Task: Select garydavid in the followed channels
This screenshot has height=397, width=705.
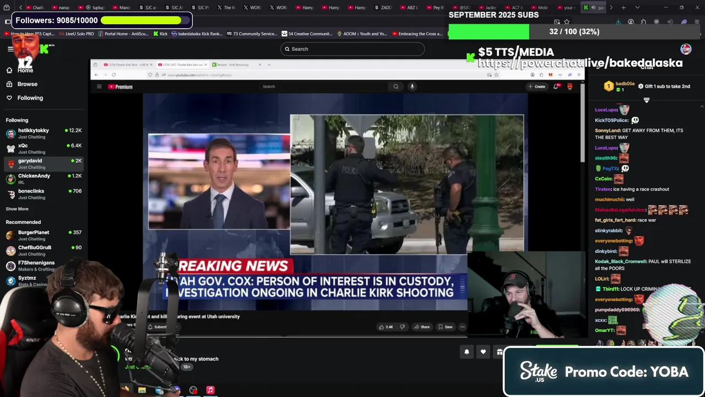Action: (x=44, y=164)
